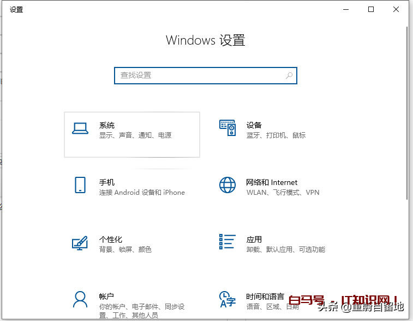
Task: Click the 连接 Android 设备和 iPhone description
Action: click(x=142, y=193)
